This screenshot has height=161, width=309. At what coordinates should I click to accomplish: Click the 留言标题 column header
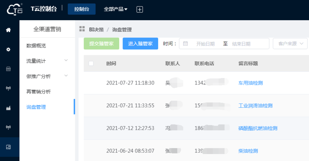248,63
